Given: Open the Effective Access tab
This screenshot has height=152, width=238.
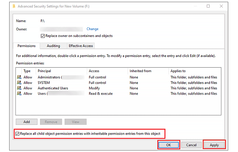Looking at the screenshot, I should (x=81, y=46).
